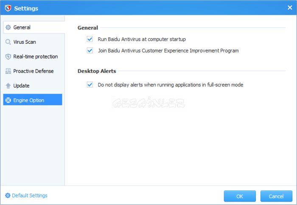Switch to the Virus Scan tab
This screenshot has width=297, height=205.
pos(33,42)
